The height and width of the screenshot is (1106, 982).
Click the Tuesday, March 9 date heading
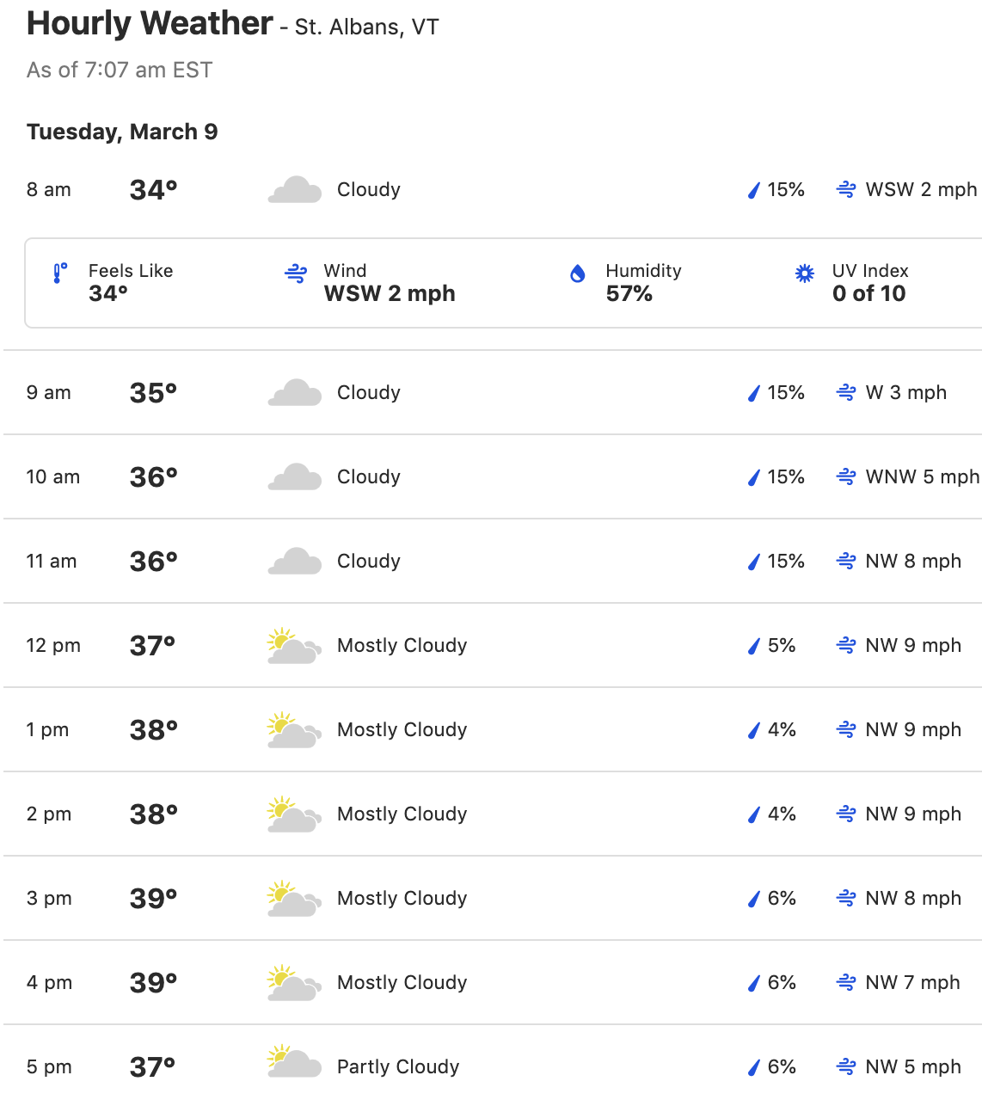(122, 132)
